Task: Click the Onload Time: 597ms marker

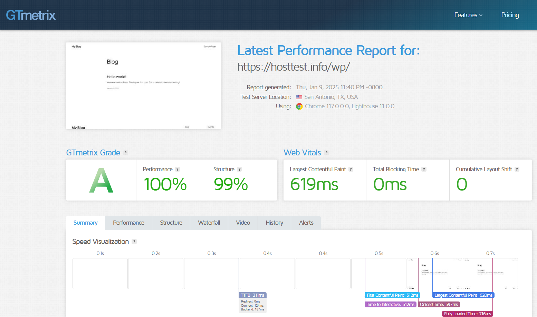Action: pyautogui.click(x=439, y=305)
